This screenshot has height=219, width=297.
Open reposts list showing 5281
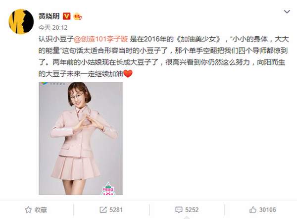coord(111,210)
